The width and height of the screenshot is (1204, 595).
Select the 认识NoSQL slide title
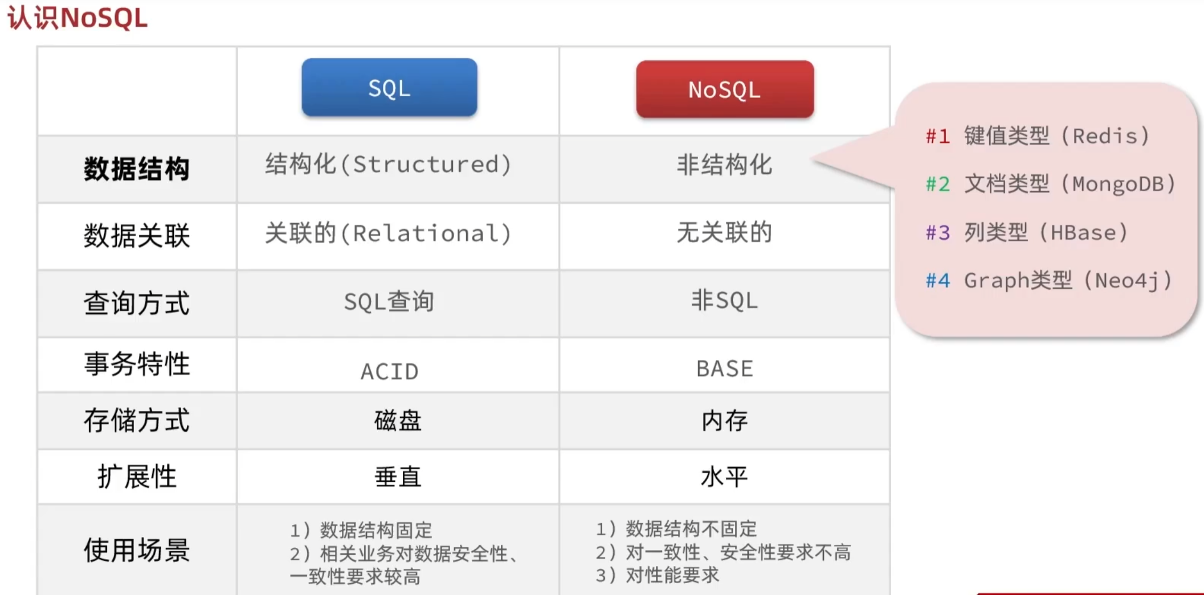tap(77, 18)
